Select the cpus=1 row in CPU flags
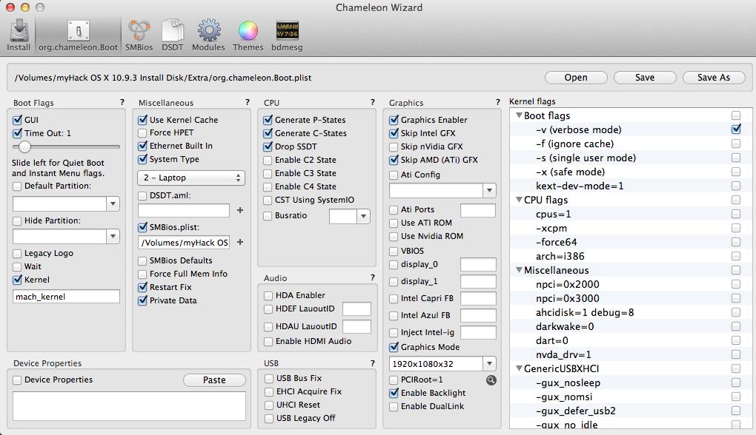The width and height of the screenshot is (756, 435). 631,214
